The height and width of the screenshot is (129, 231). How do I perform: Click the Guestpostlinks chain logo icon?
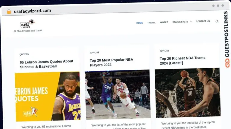[227, 63]
